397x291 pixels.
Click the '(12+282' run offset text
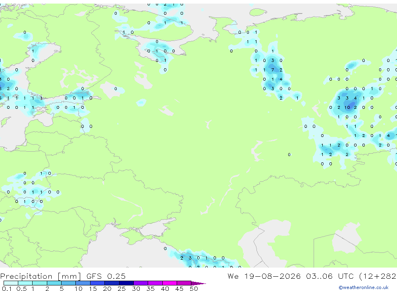[x=378, y=276]
